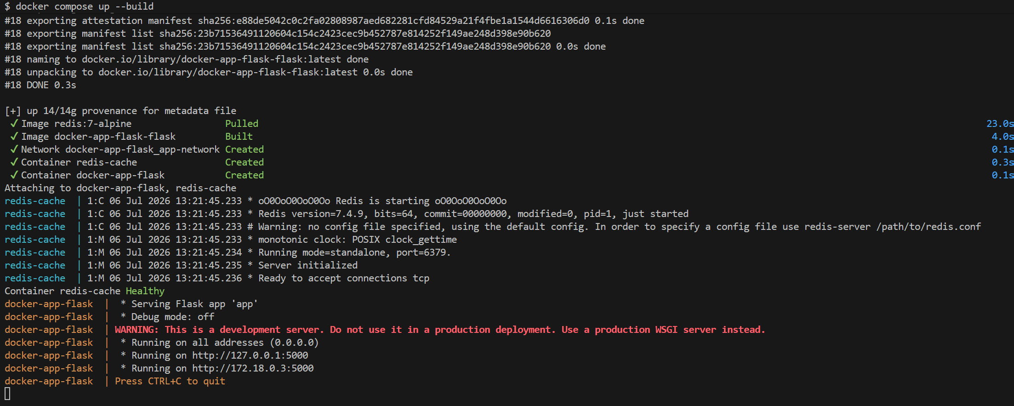Open the http://172.18.0.3:5000 URL

[x=253, y=368]
